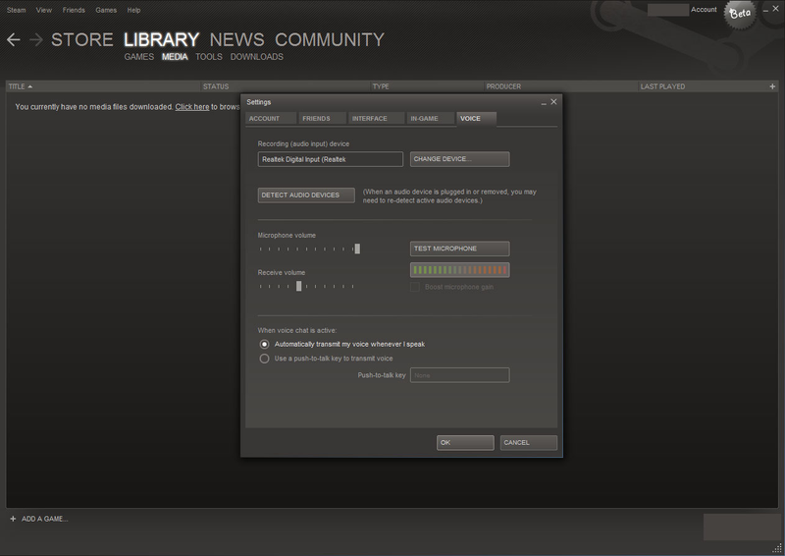Go to the Store section

tap(82, 39)
